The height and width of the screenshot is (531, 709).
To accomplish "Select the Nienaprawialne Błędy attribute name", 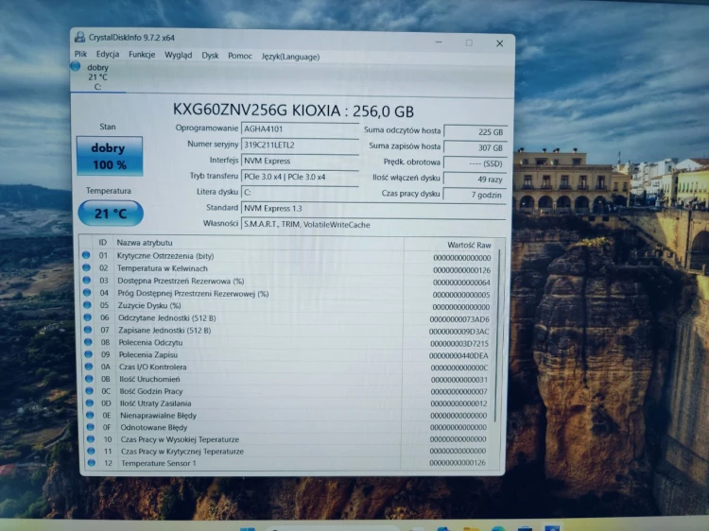I will pos(158,416).
